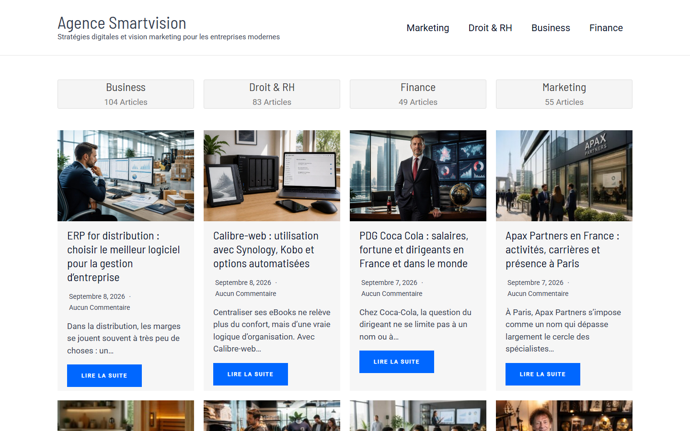Image resolution: width=690 pixels, height=431 pixels.
Task: Open the Agence Smartvision site title
Action: [122, 23]
